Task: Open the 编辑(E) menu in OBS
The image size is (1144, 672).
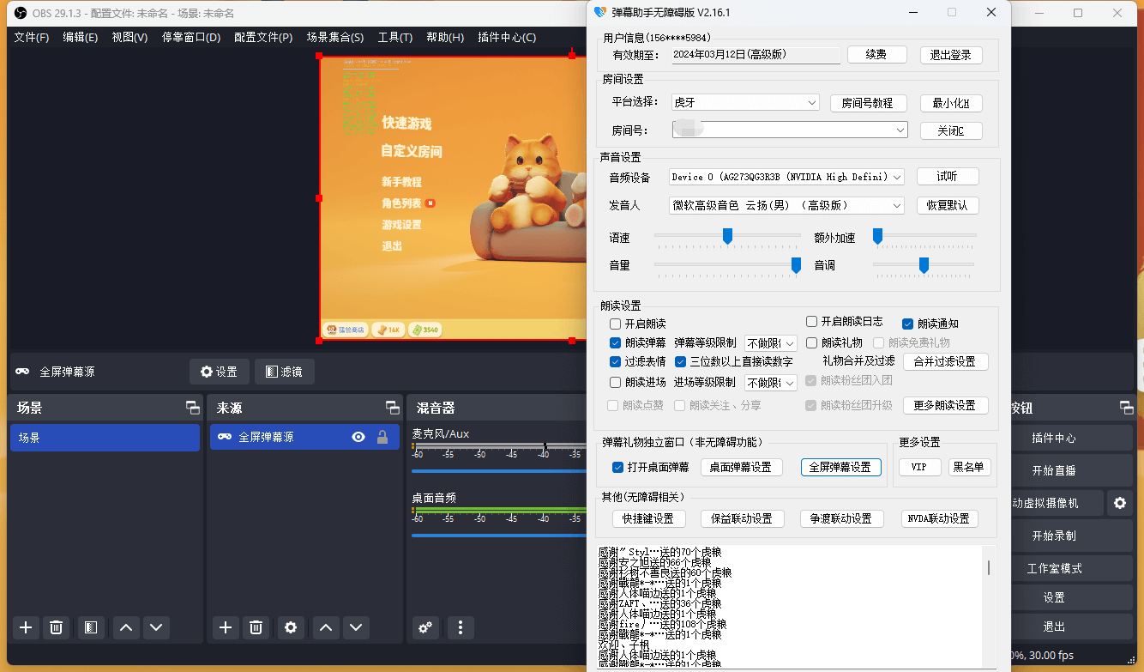Action: 80,38
